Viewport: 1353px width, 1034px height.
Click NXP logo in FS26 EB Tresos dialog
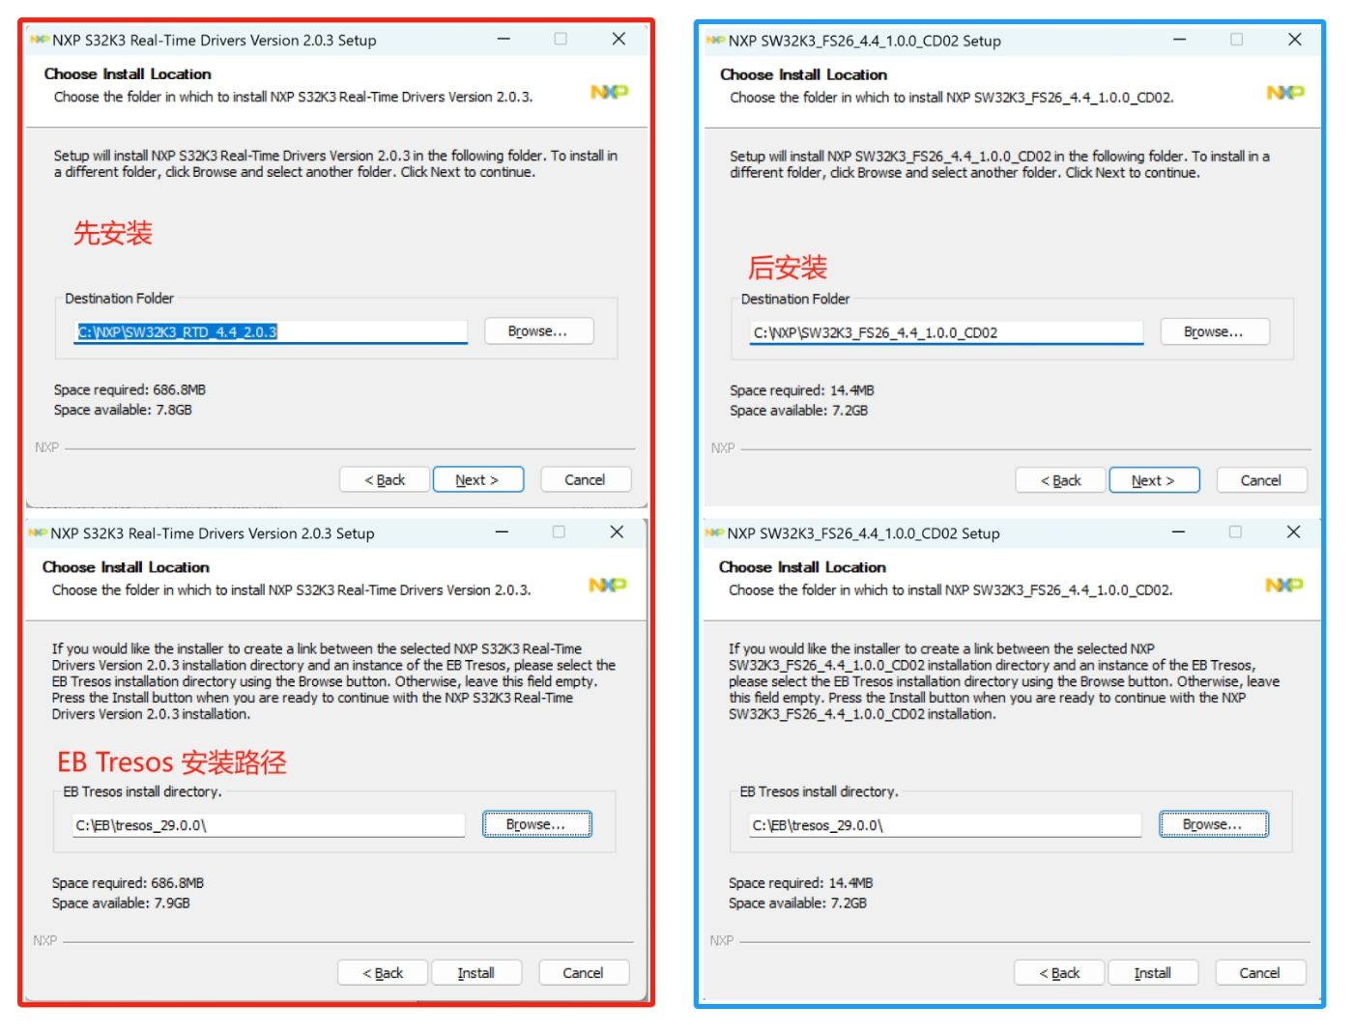tap(1283, 585)
